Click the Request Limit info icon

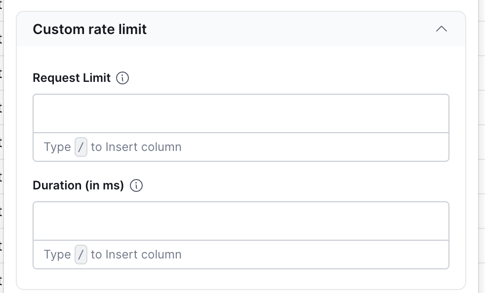[122, 78]
